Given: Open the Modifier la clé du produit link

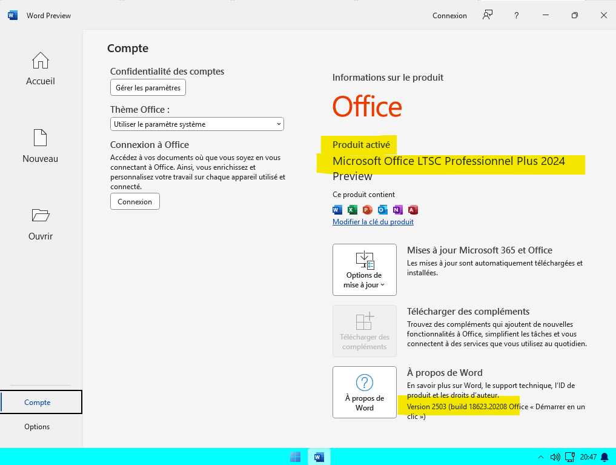Looking at the screenshot, I should (x=373, y=222).
